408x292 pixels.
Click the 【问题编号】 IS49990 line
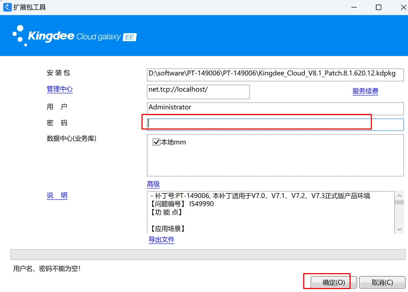pyautogui.click(x=182, y=204)
